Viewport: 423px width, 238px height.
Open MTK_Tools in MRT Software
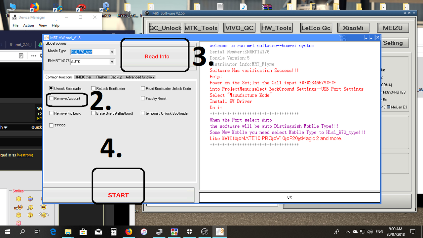(x=201, y=28)
